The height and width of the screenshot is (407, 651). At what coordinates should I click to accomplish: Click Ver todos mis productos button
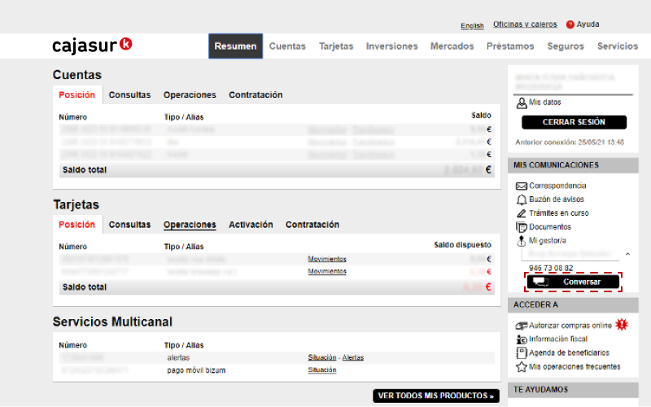[436, 396]
